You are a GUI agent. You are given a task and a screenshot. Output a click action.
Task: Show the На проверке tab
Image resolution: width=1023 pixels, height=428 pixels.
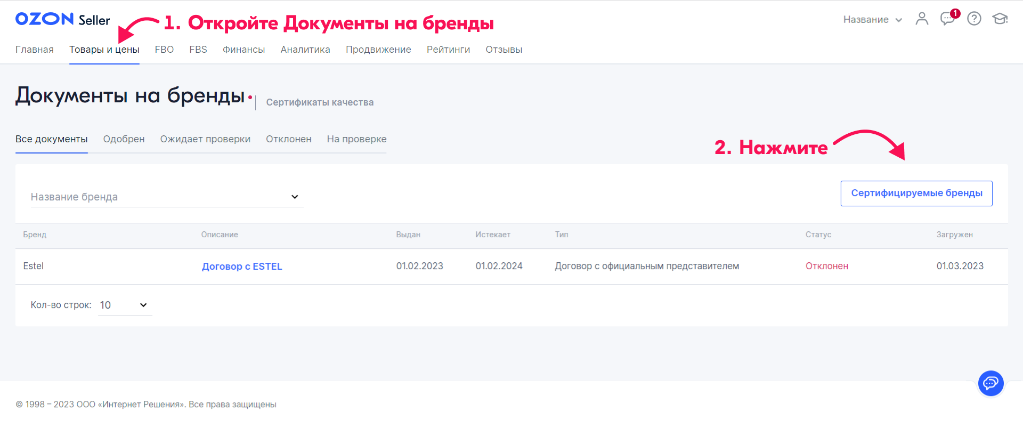356,139
